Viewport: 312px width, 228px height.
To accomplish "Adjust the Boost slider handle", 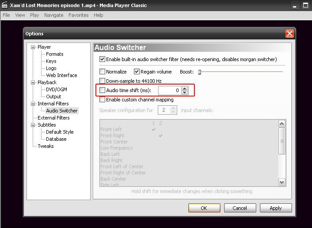I will click(x=199, y=72).
